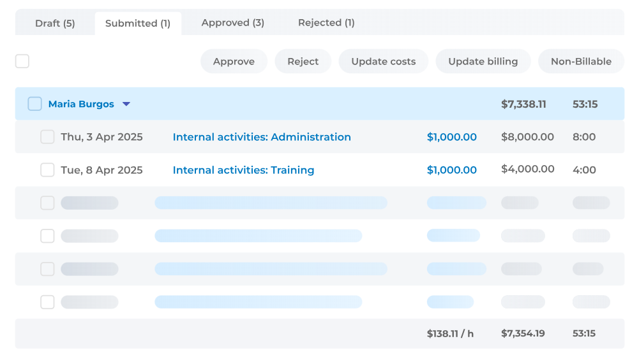Image resolution: width=639 pixels, height=362 pixels.
Task: Click $1,000.00 rate on Administration row
Action: click(451, 137)
